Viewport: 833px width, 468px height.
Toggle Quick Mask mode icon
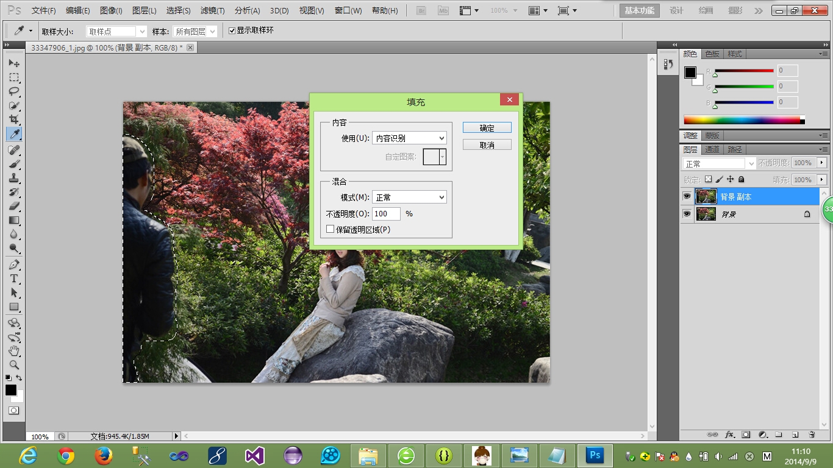13,411
